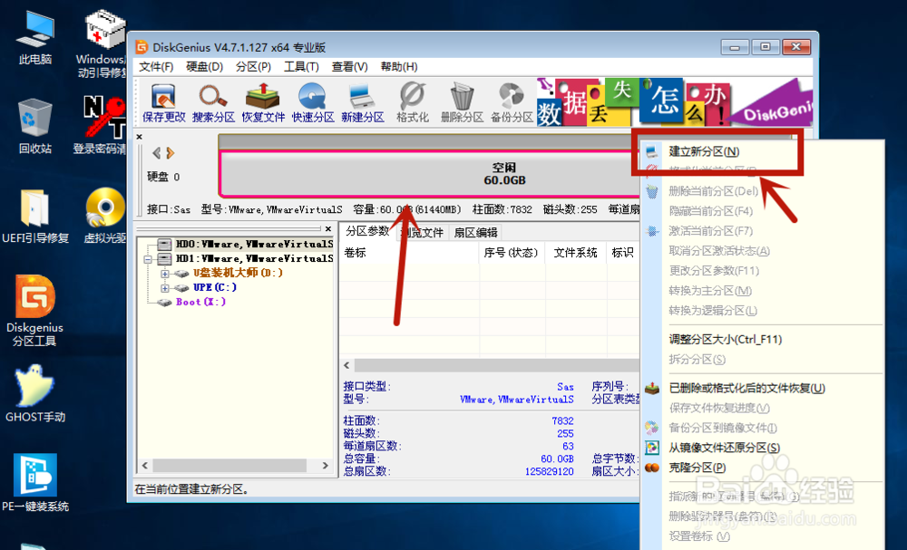This screenshot has height=550, width=907.
Task: Open the 工具(T) menu
Action: [301, 67]
